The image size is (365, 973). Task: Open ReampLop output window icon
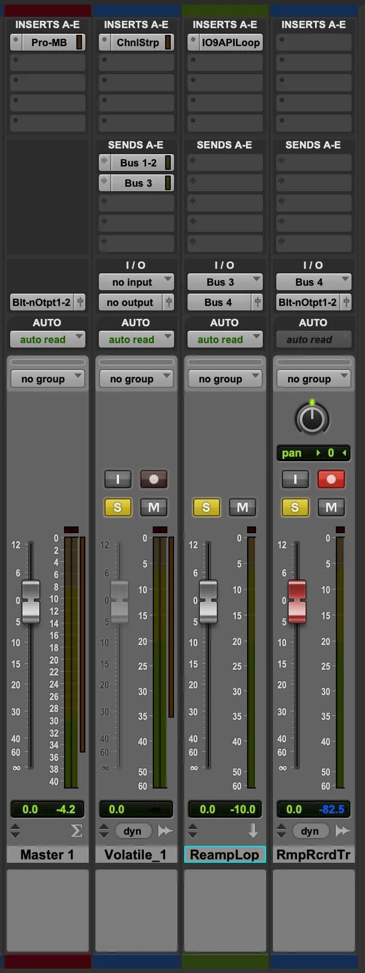(x=257, y=302)
